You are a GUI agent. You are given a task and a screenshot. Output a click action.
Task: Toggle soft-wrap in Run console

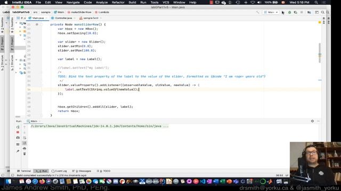tap(25, 138)
